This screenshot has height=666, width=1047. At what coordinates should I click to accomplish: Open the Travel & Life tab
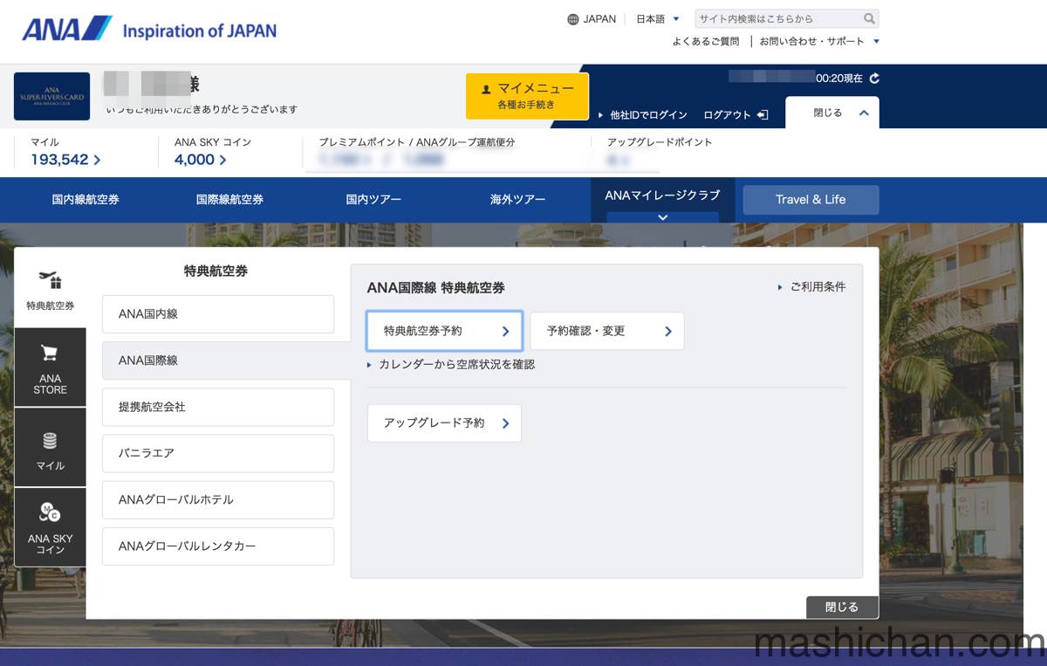tap(811, 200)
